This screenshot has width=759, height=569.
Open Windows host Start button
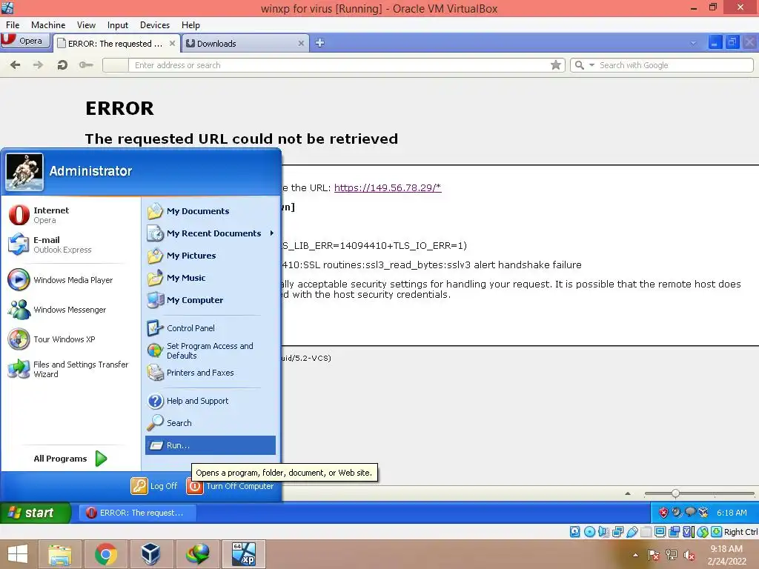point(18,554)
